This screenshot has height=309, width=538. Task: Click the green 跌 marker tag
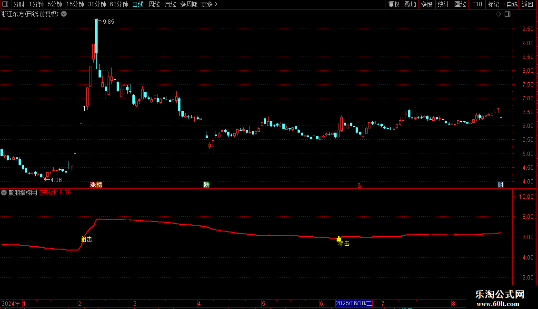point(206,184)
